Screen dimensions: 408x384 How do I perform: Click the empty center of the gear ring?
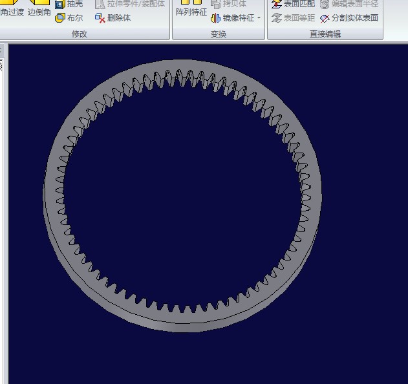[182, 194]
